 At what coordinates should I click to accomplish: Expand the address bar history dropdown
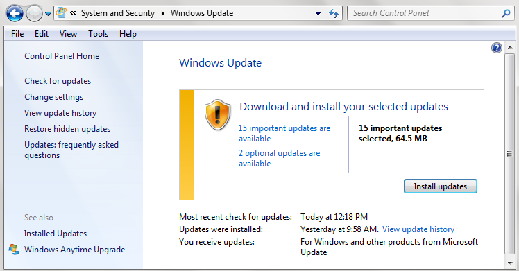(318, 14)
